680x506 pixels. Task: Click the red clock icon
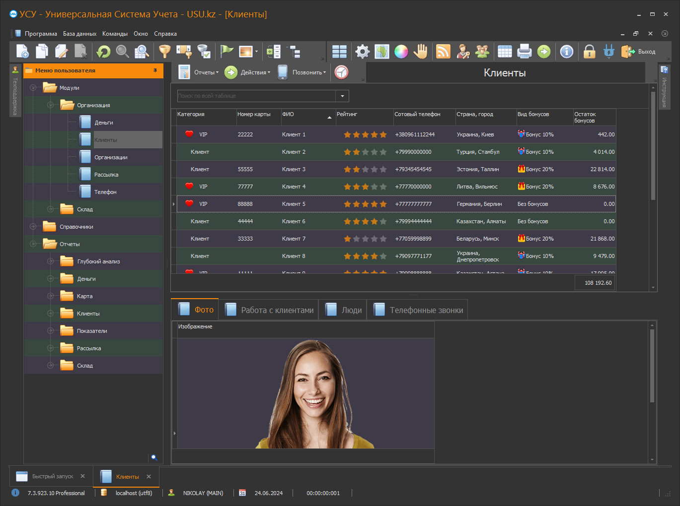(x=341, y=72)
